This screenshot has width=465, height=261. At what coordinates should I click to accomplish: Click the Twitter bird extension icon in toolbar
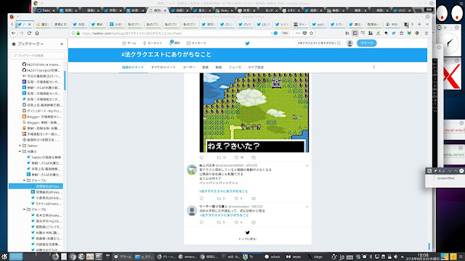394,33
